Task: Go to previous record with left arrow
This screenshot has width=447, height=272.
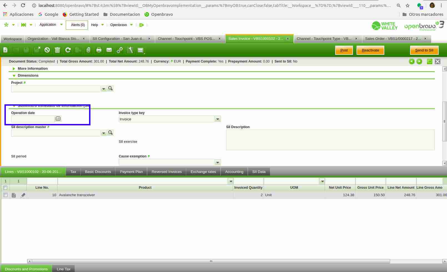Action: tap(412, 61)
